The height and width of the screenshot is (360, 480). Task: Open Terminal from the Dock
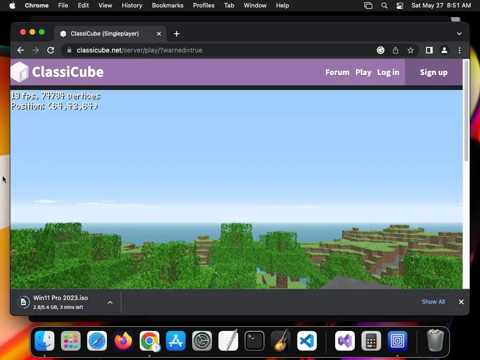255,341
